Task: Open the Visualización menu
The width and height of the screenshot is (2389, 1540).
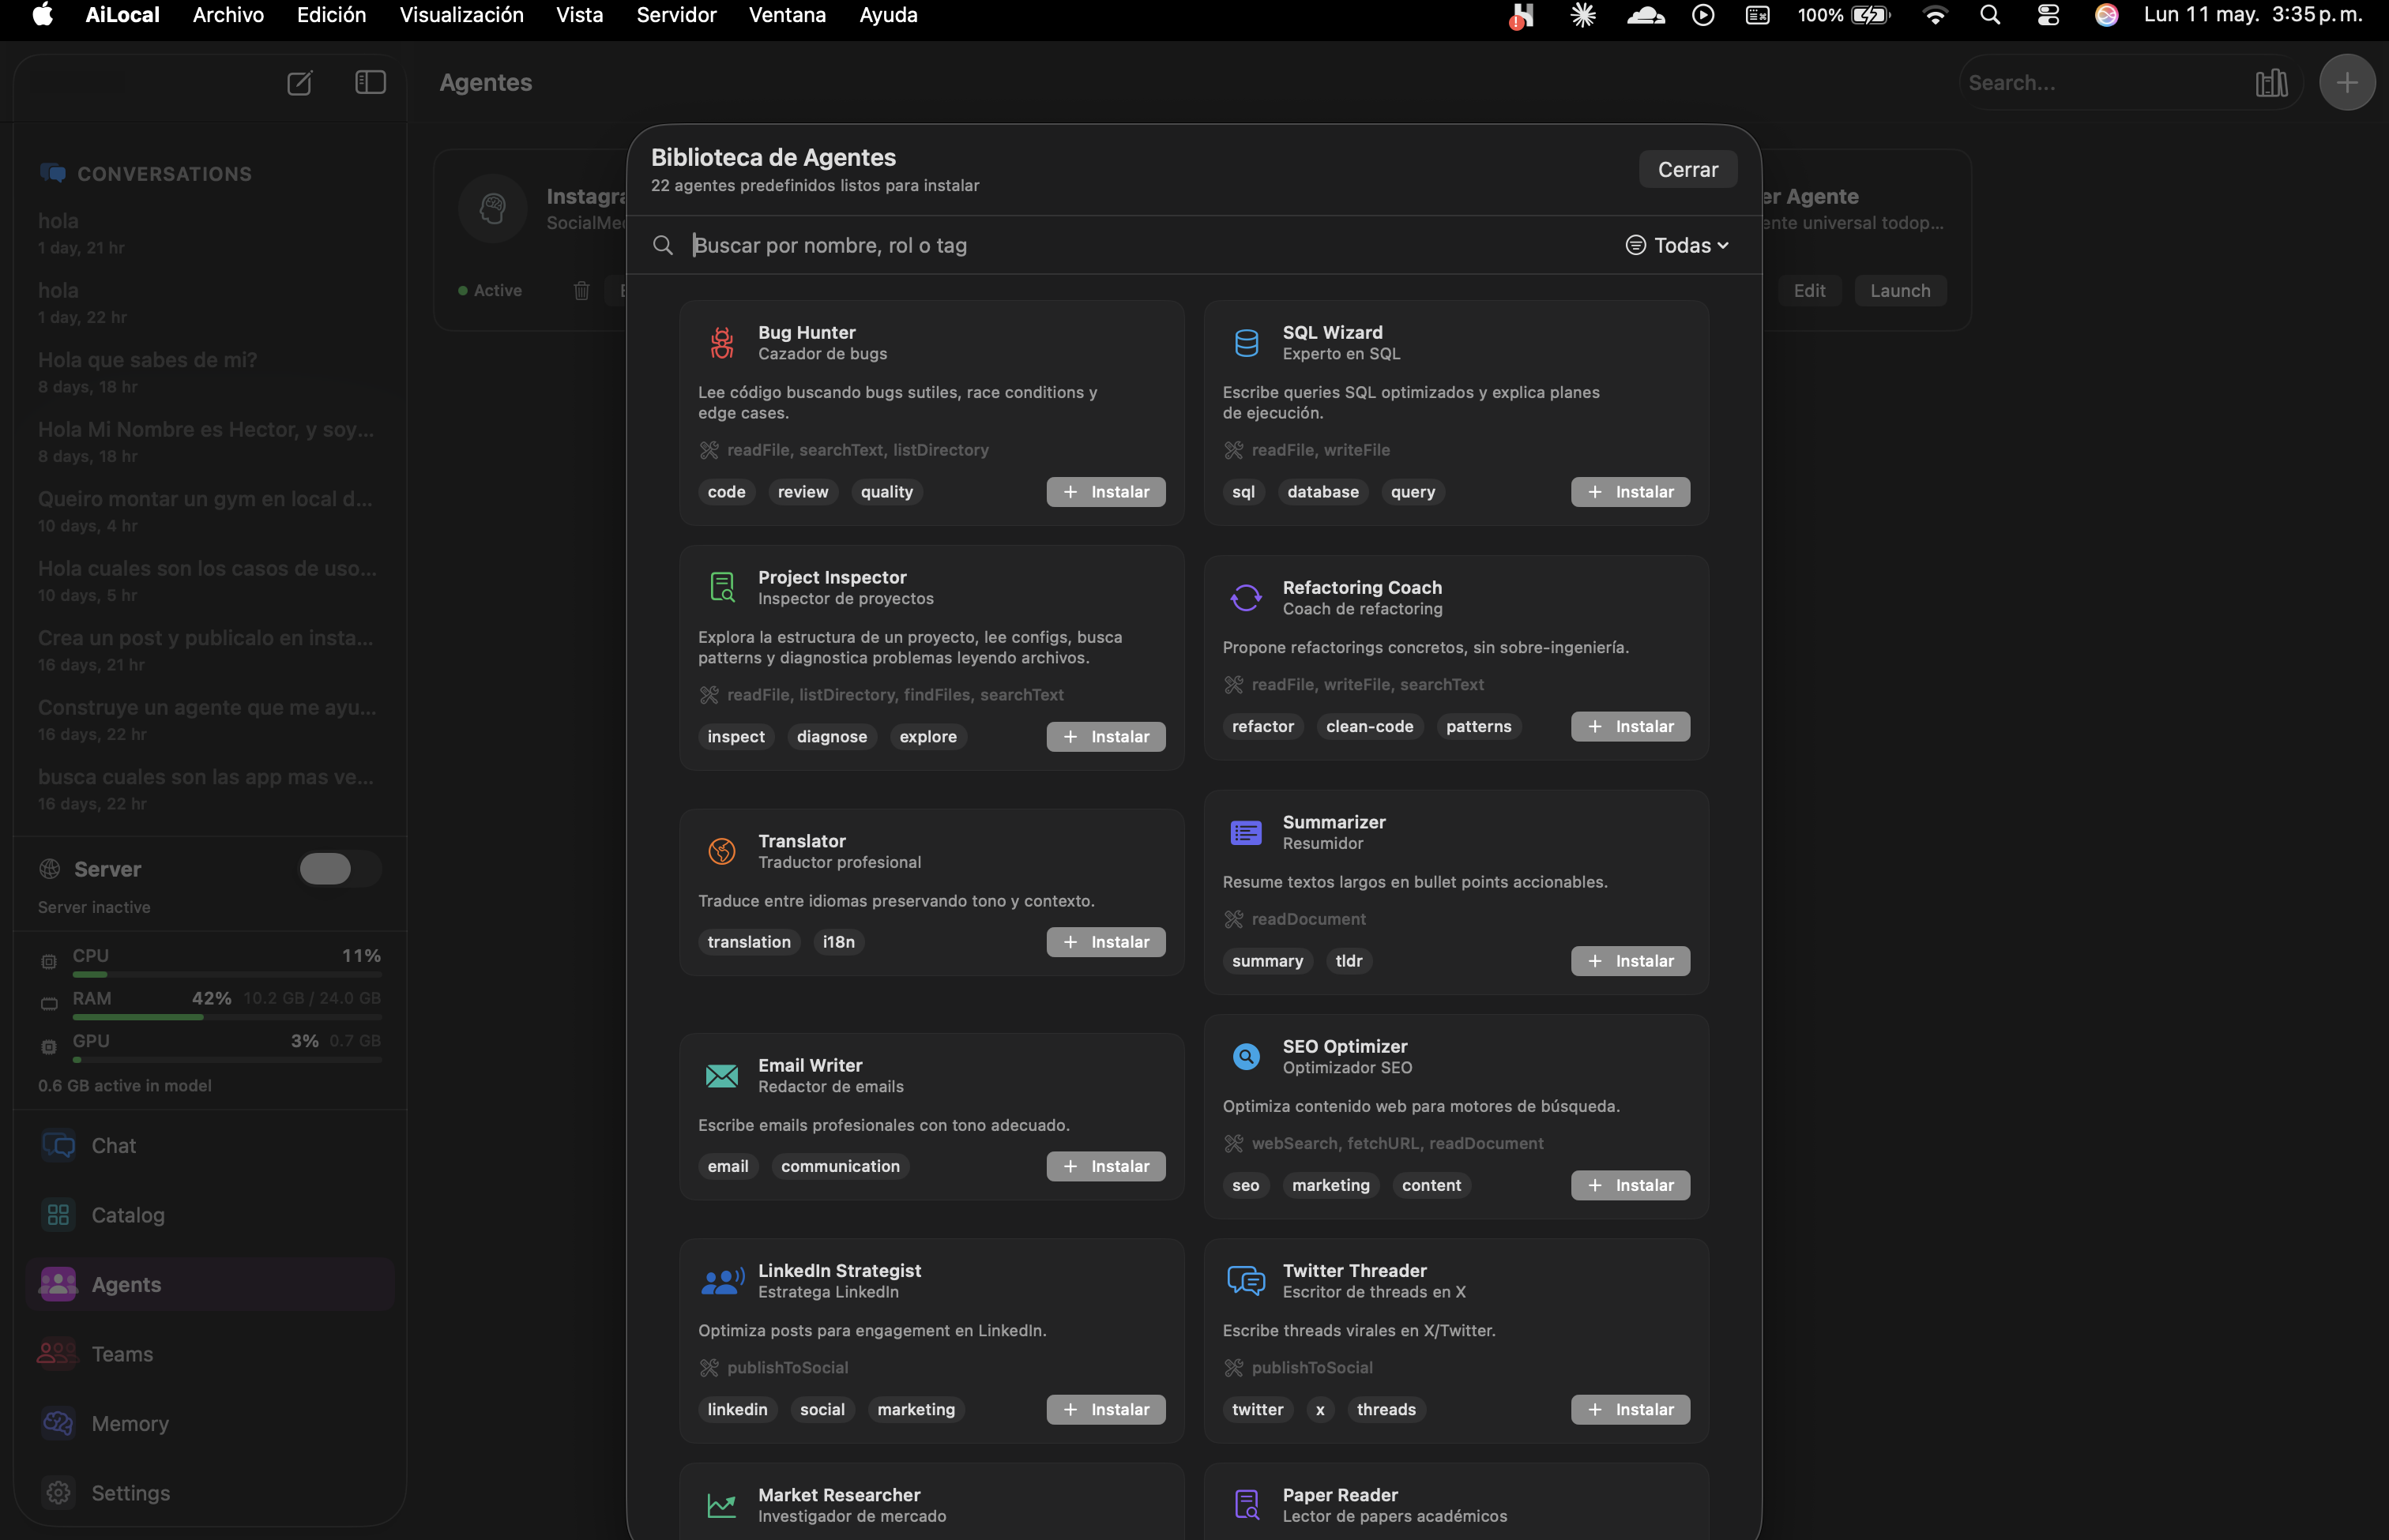Action: [461, 15]
